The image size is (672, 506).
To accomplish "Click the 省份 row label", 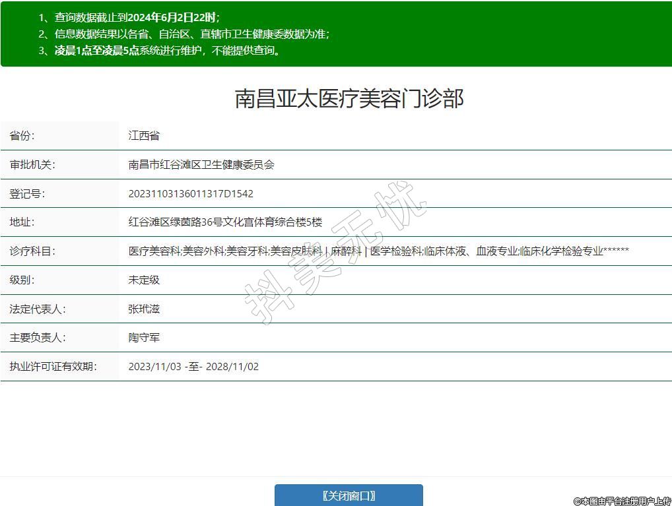I will [22, 136].
